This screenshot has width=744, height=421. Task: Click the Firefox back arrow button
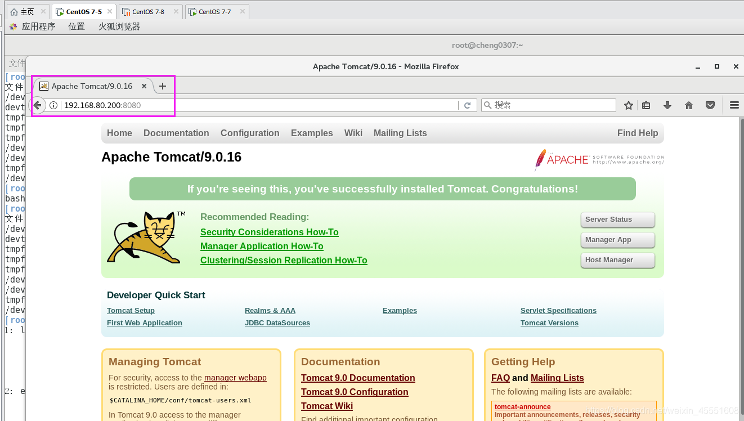38,105
